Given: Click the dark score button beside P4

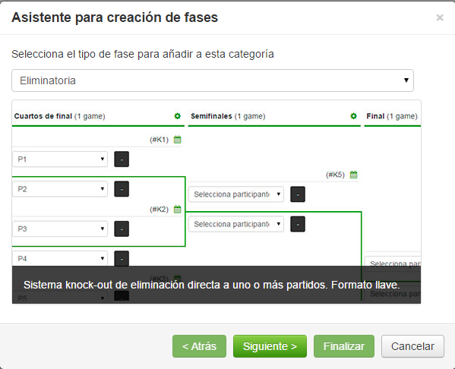Looking at the screenshot, I should tap(122, 258).
